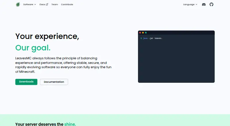Image resolution: width=230 pixels, height=126 pixels.
Task: Click the external-link icon beside Docs
Action: point(47,5)
